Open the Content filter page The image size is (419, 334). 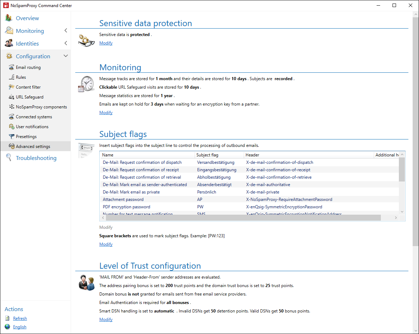pyautogui.click(x=28, y=87)
